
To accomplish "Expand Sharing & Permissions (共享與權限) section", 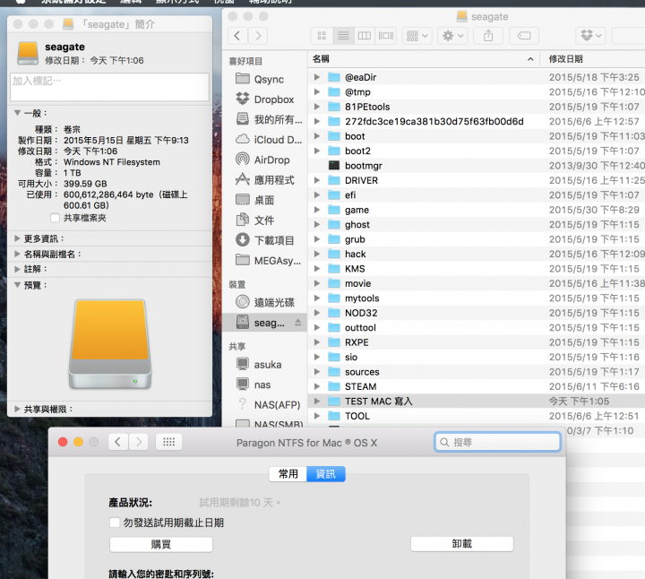I will [x=17, y=409].
